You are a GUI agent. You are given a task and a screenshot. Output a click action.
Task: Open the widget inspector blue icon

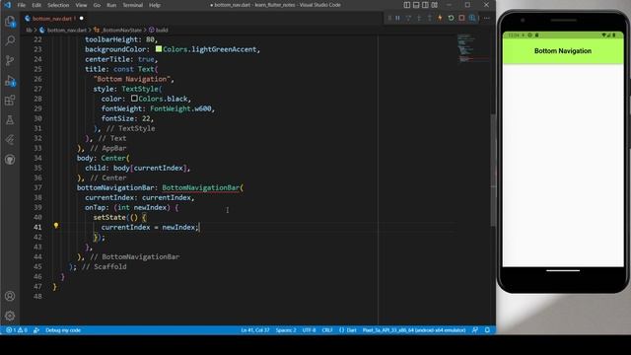click(472, 18)
